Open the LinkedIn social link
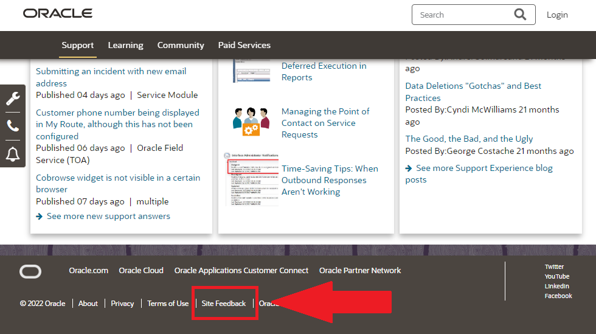 557,286
